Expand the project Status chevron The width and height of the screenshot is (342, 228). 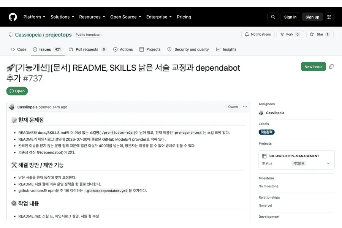pos(328,163)
